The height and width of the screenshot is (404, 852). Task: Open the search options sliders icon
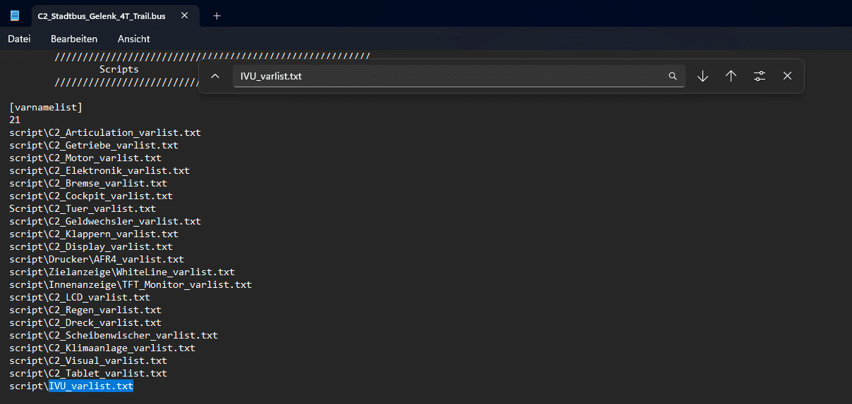coord(759,76)
